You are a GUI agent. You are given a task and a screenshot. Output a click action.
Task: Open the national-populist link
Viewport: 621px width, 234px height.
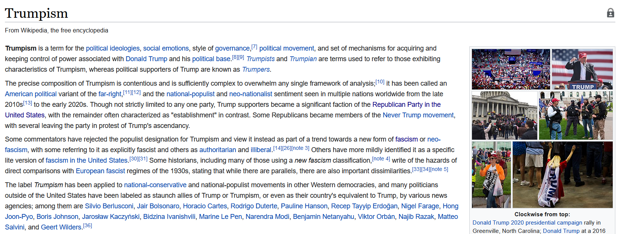[191, 94]
